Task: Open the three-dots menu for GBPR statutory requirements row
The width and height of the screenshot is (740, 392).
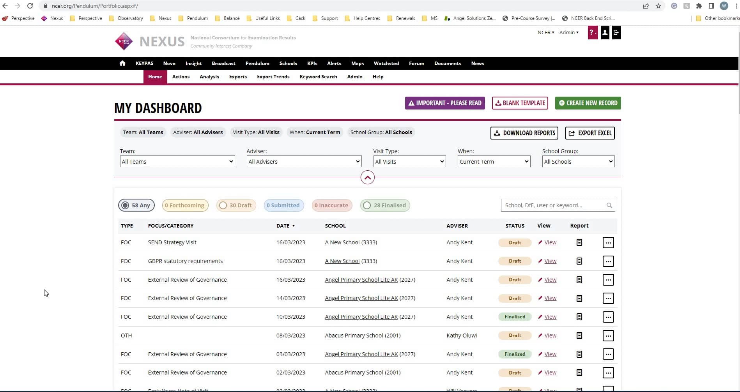Action: [608, 261]
